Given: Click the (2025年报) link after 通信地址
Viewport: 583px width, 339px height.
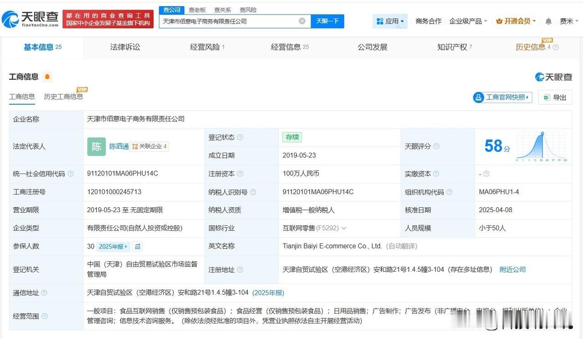Looking at the screenshot, I should [x=268, y=293].
